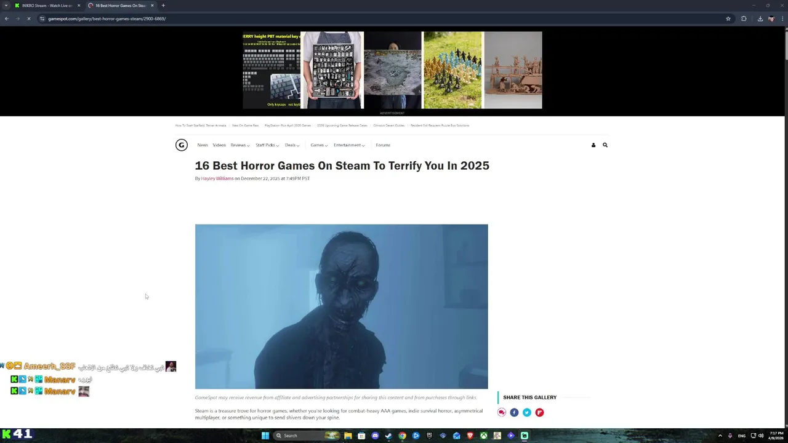Open the GameSpot logo home link
This screenshot has width=788, height=443.
coord(181,145)
